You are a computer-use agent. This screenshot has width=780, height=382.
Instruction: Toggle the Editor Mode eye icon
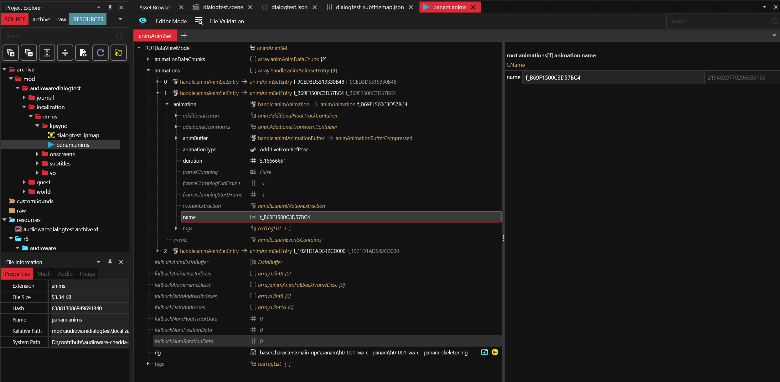(x=143, y=21)
